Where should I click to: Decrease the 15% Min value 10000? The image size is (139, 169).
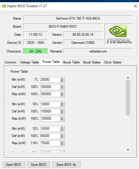pos(62,130)
